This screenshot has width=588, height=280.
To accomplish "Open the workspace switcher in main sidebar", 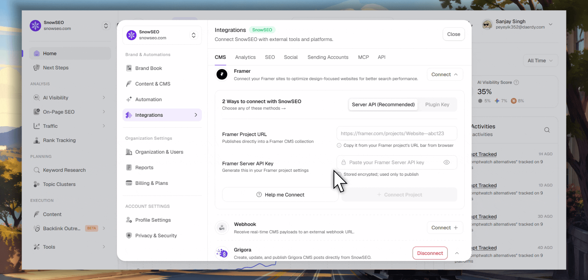I will (x=106, y=26).
